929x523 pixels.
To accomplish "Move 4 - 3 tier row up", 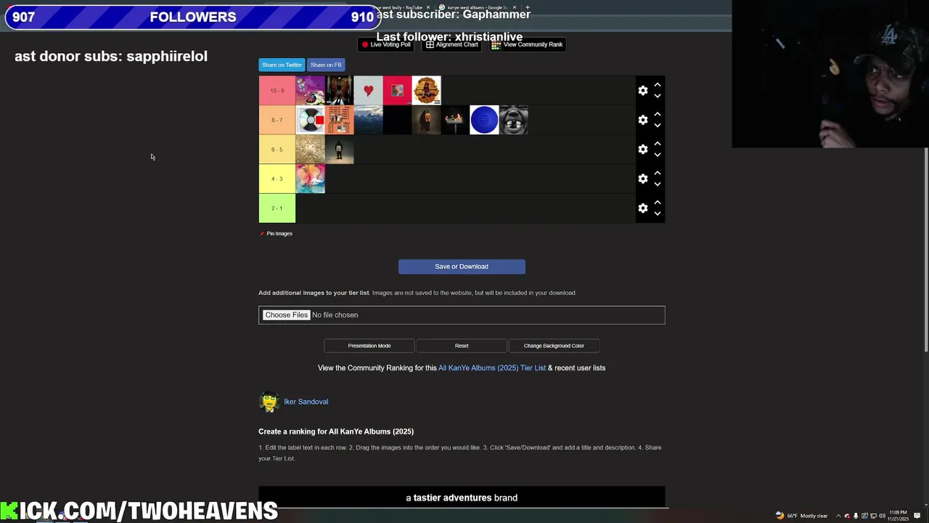I will point(658,173).
